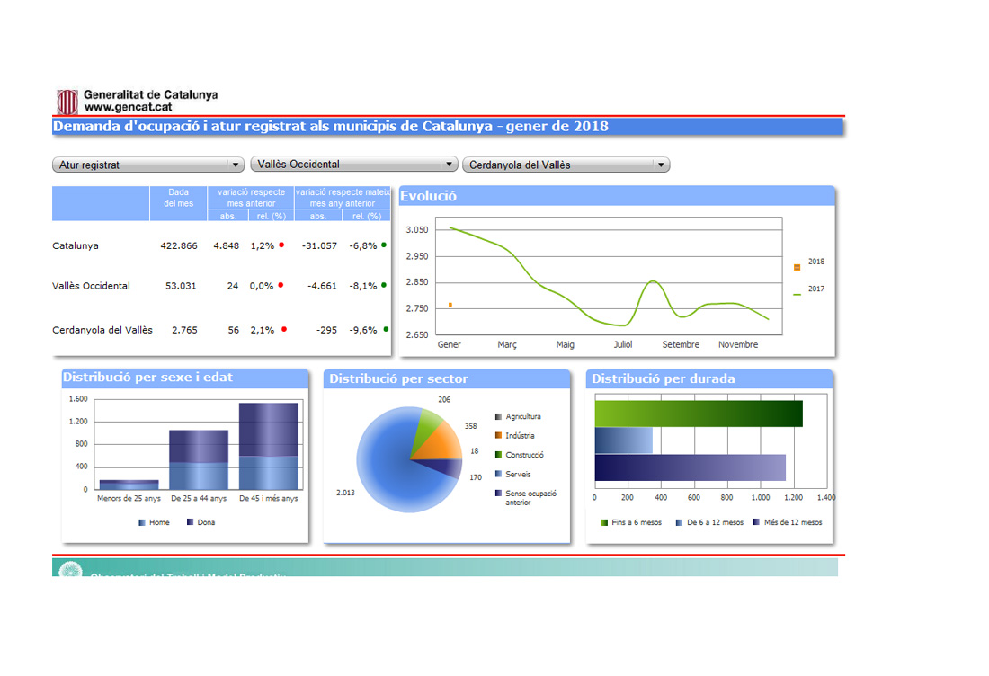Click the Més de 12 mesos legend swatch
Viewport: 989px width, 676px height.
756,522
